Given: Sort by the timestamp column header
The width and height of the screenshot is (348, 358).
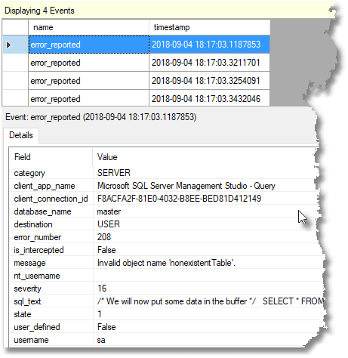Looking at the screenshot, I should [x=209, y=27].
